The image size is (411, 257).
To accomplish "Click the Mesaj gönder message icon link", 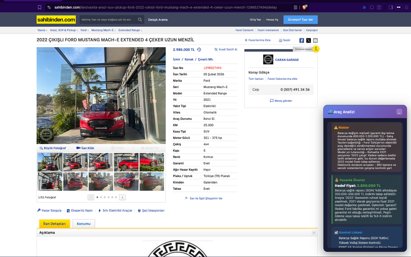I will (x=281, y=101).
